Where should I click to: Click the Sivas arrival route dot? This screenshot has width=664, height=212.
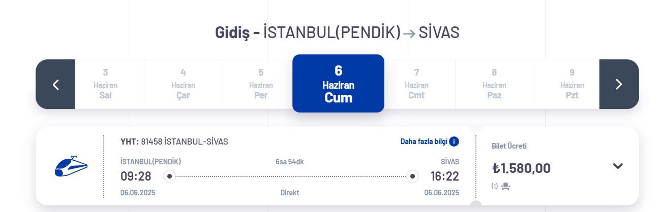pyautogui.click(x=413, y=176)
